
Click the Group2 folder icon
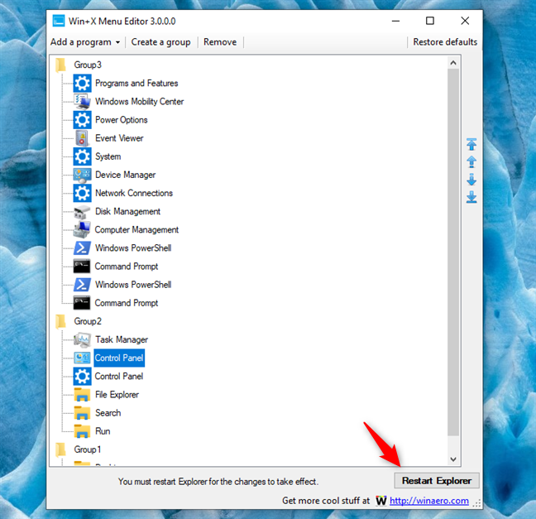point(61,321)
